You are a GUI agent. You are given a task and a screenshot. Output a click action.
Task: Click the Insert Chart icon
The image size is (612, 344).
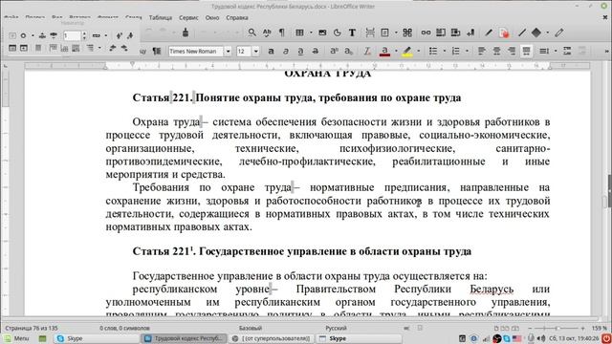[338, 32]
